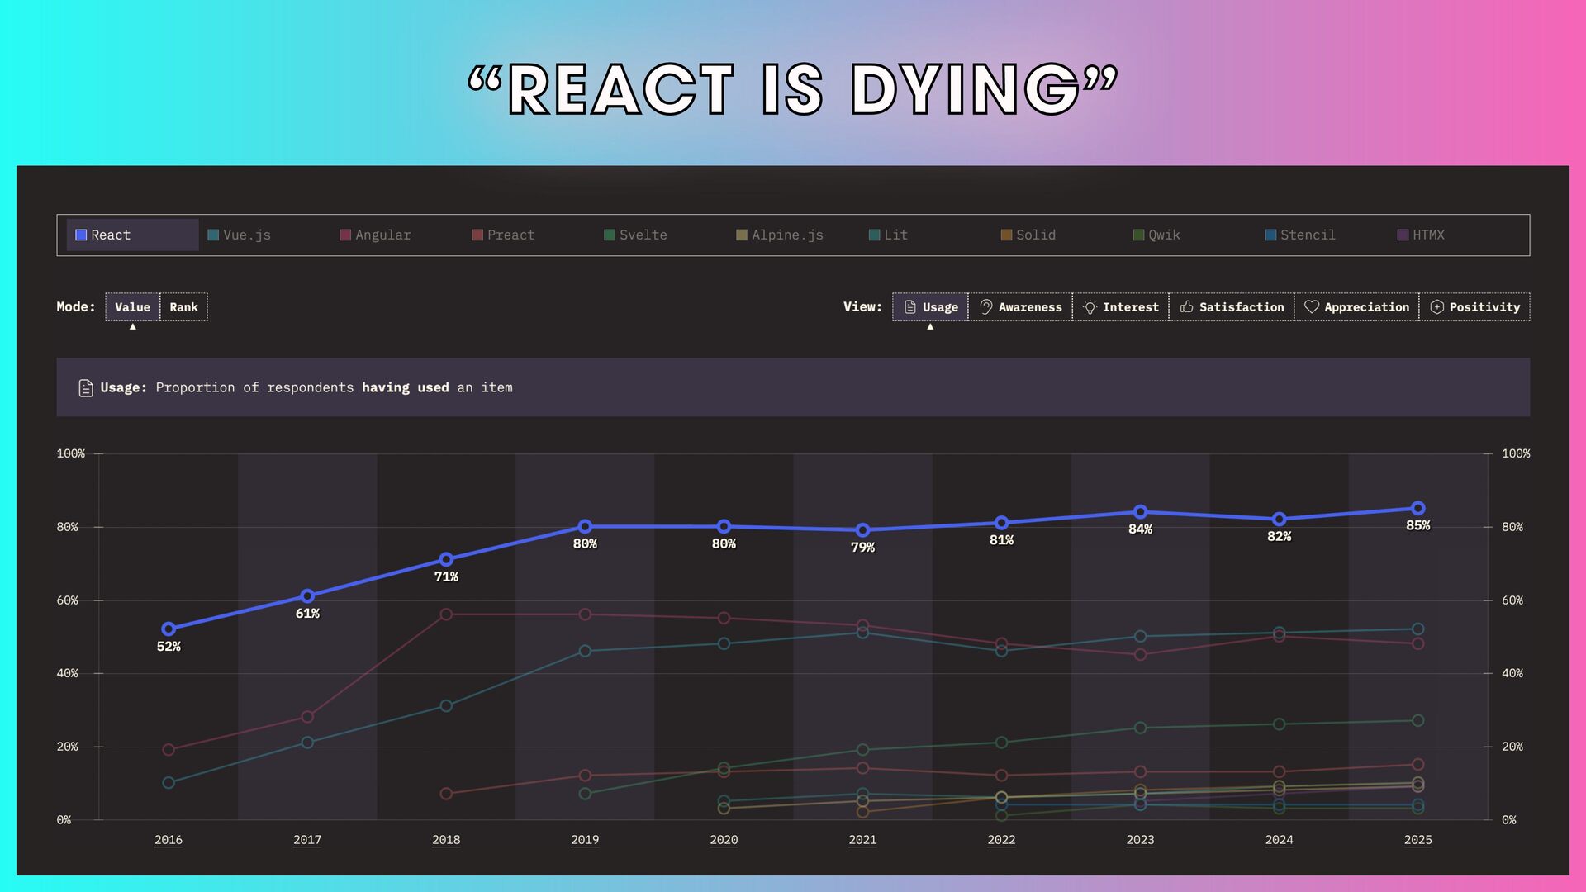Image resolution: width=1586 pixels, height=892 pixels.
Task: Switch mode to Rank
Action: click(183, 307)
